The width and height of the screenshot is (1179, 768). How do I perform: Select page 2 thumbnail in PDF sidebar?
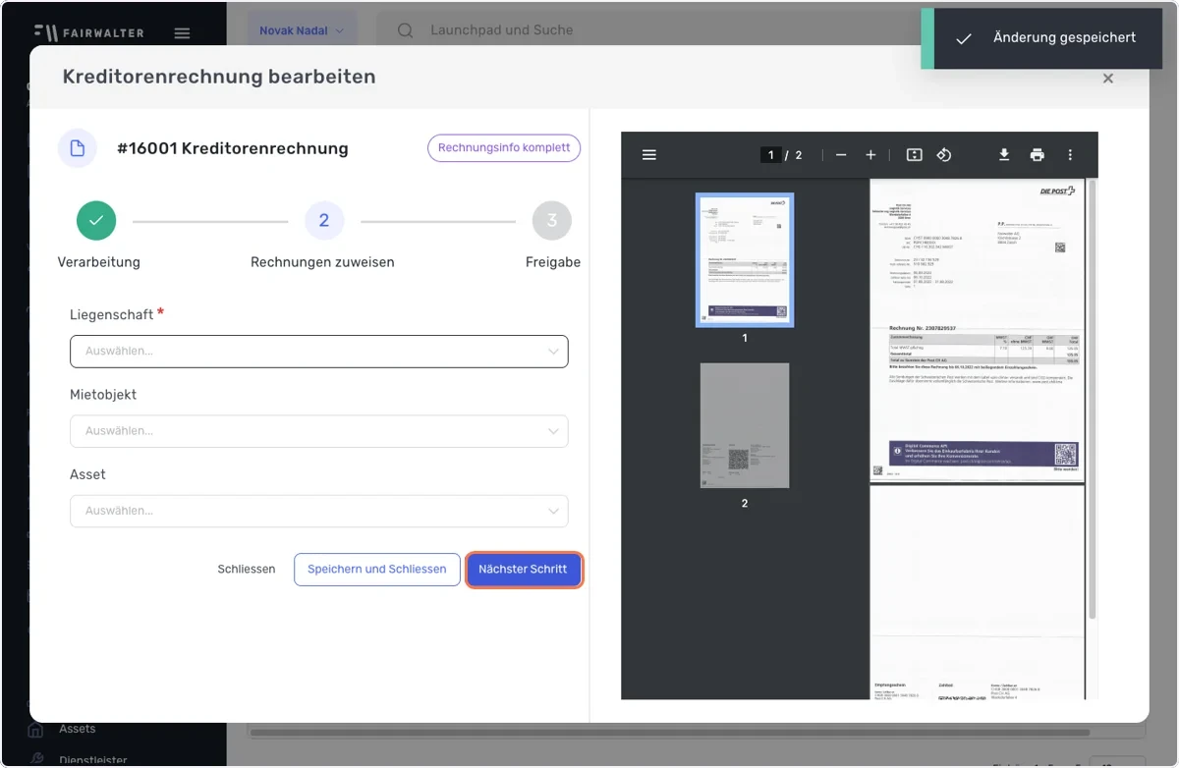click(745, 426)
